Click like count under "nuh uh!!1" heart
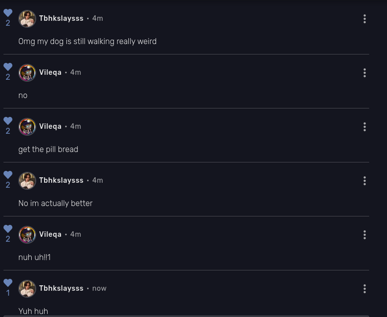387x317 pixels. point(8,239)
